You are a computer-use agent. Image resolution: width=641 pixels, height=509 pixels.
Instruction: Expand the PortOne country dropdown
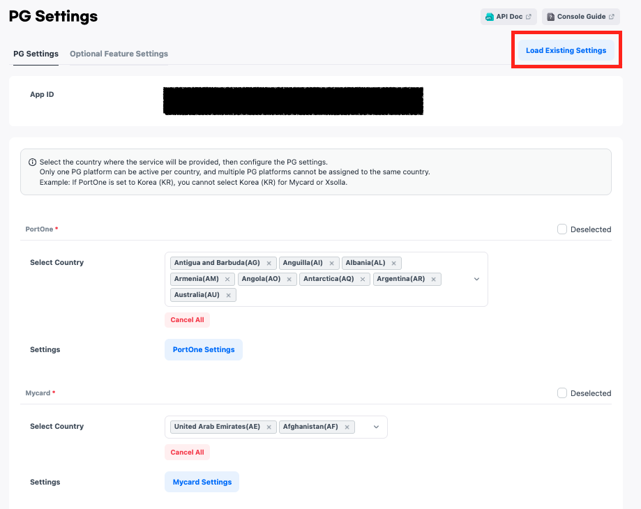click(x=476, y=279)
